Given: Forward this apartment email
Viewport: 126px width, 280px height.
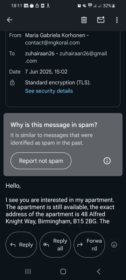Looking at the screenshot, I should point(89,245).
